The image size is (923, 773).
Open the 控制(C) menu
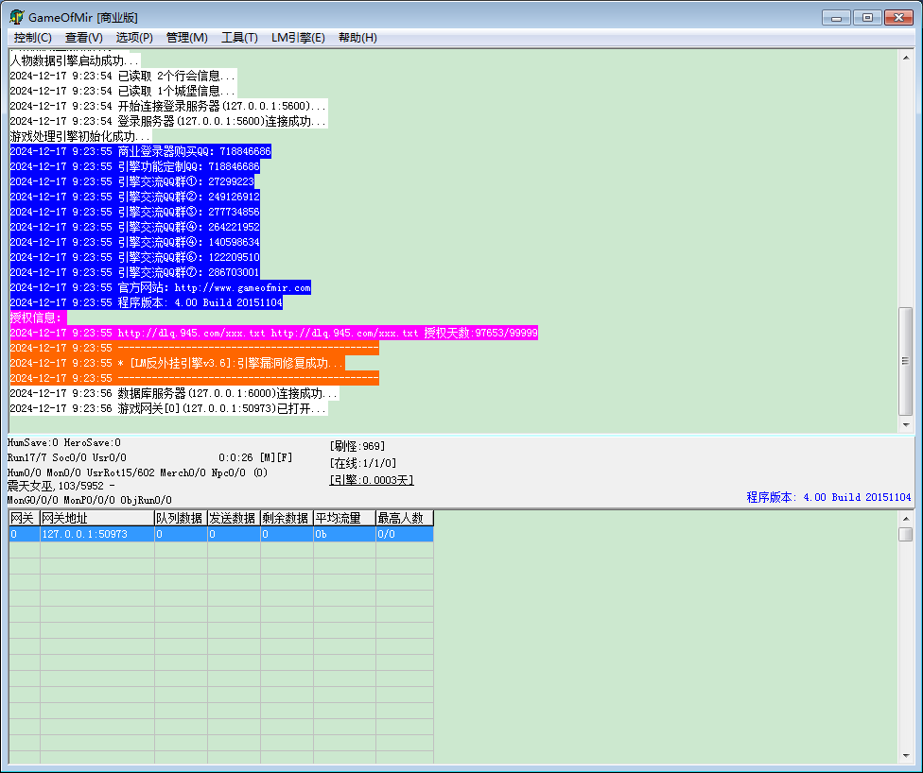[33, 38]
